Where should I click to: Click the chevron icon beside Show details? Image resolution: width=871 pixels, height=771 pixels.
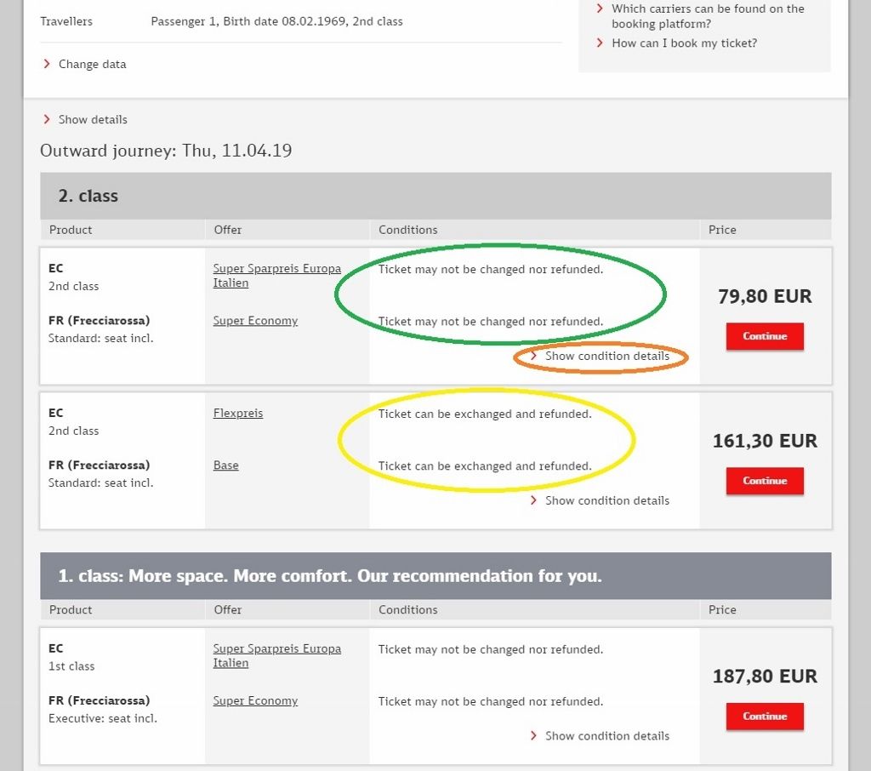pos(47,119)
